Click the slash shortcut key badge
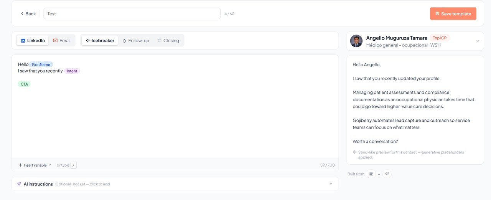 (x=74, y=165)
